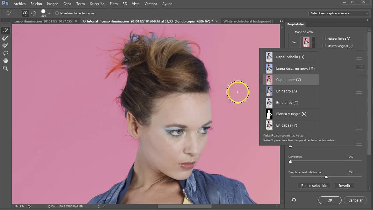Switch to the curso_iluminacion_0157.CR2 tab

(43, 21)
